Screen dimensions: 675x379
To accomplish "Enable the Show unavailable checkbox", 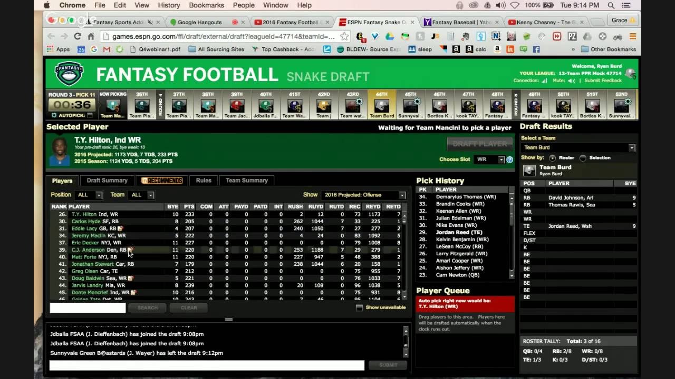I will [x=359, y=307].
